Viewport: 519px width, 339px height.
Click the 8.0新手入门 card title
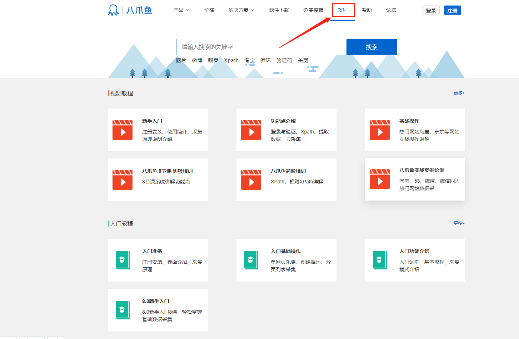[x=156, y=301]
